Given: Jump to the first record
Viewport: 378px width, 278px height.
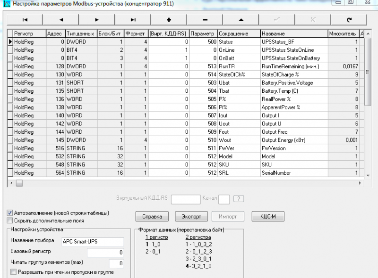Looking at the screenshot, I should pos(25,20).
